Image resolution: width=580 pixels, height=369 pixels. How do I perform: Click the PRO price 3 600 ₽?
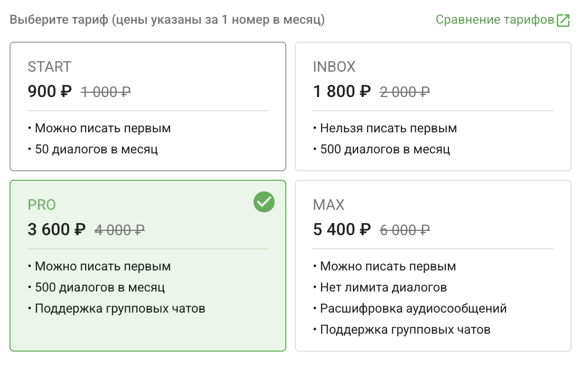coord(57,230)
